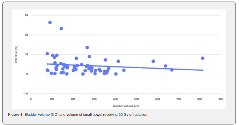
Task: Select the data point near 640 cc
Action: click(x=166, y=66)
